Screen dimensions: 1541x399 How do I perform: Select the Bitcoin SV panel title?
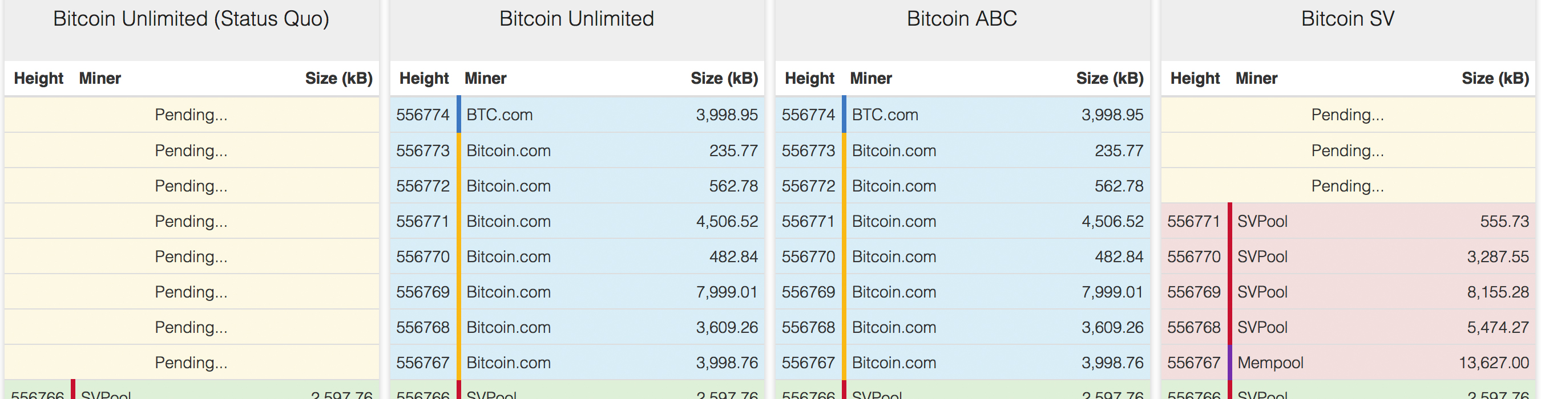pyautogui.click(x=1347, y=19)
